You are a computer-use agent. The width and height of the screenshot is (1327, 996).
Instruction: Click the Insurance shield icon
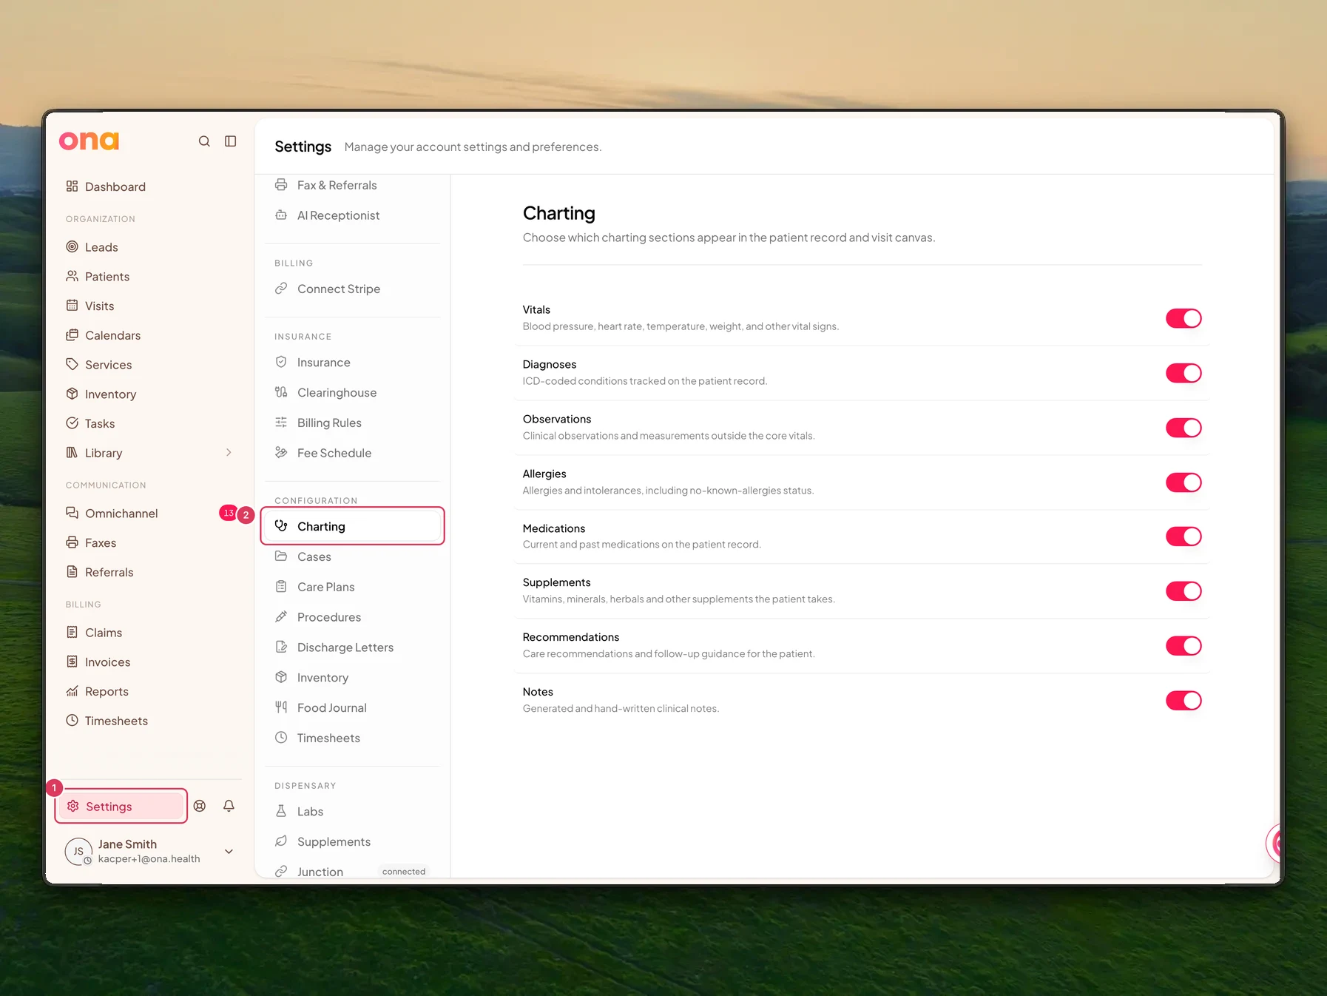click(281, 362)
